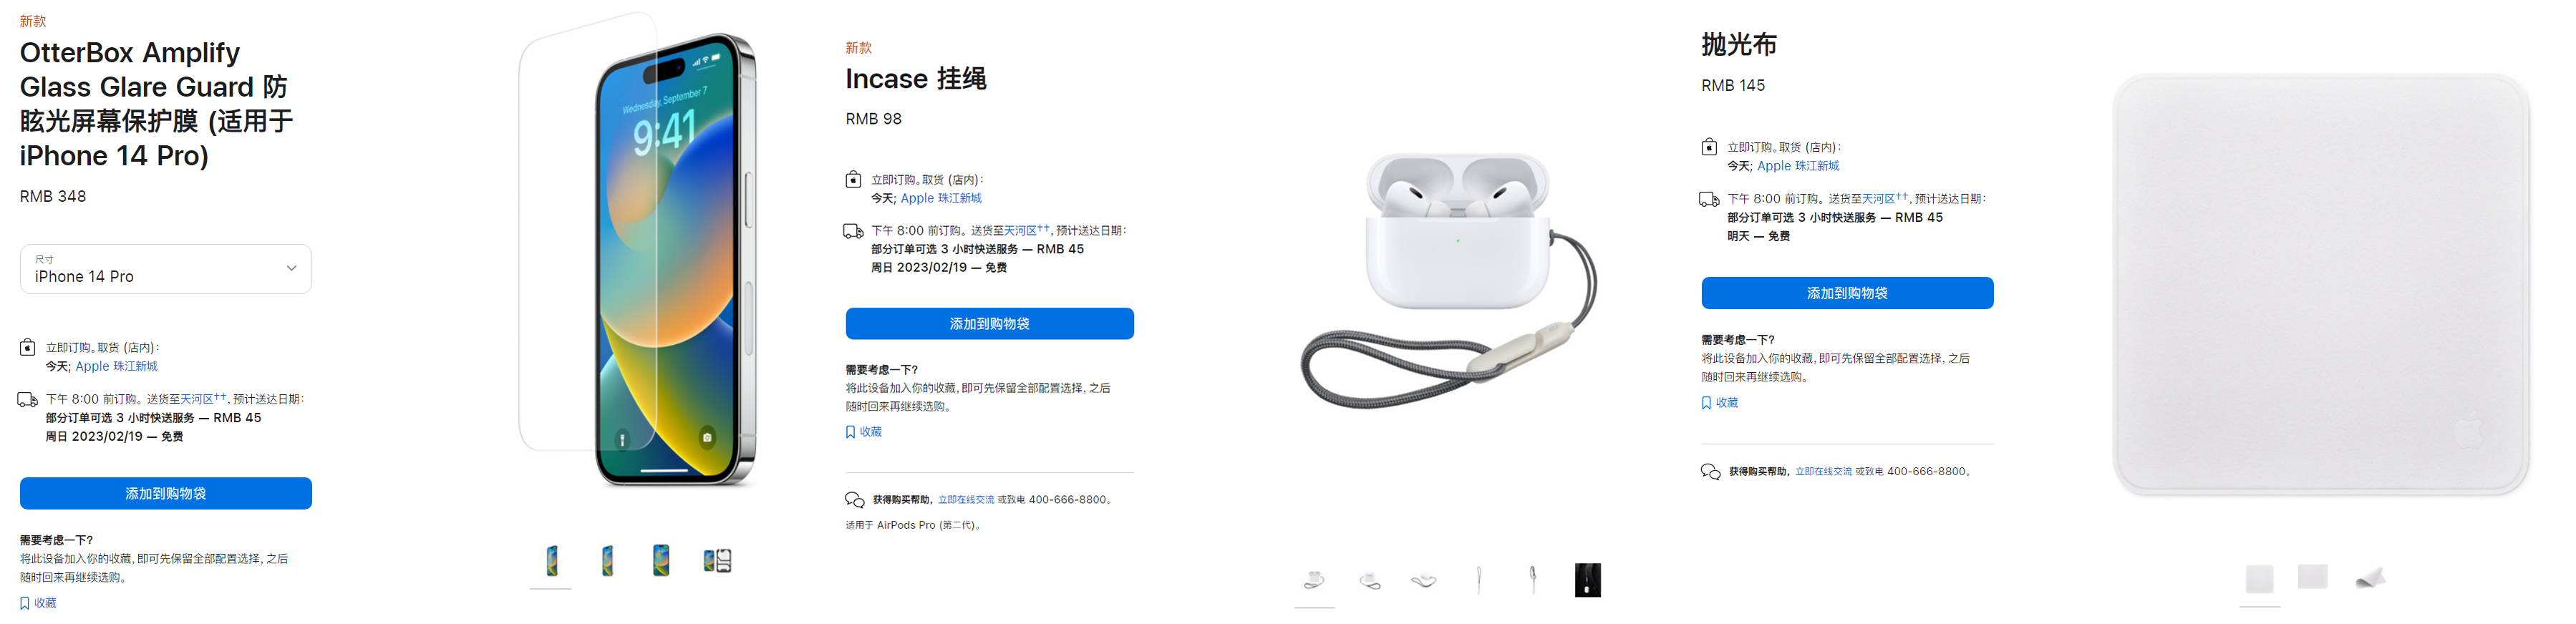This screenshot has height=624, width=2576.
Task: Open Apple 珠江新城 store link for OtterBox
Action: pos(117,367)
